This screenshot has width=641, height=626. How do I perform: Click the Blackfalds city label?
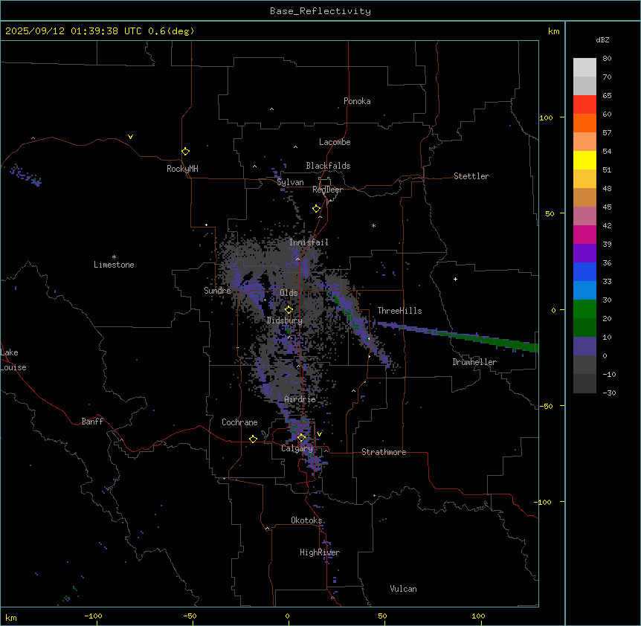[x=328, y=166]
